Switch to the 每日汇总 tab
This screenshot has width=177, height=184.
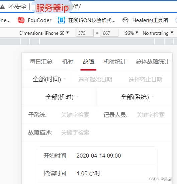click(x=41, y=62)
